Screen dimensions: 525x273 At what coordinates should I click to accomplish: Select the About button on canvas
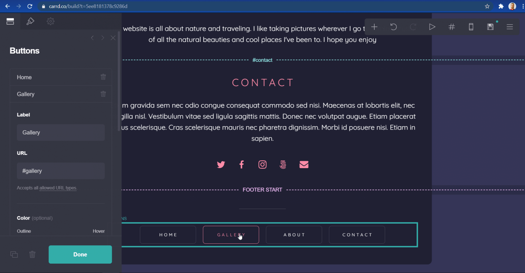click(x=294, y=235)
